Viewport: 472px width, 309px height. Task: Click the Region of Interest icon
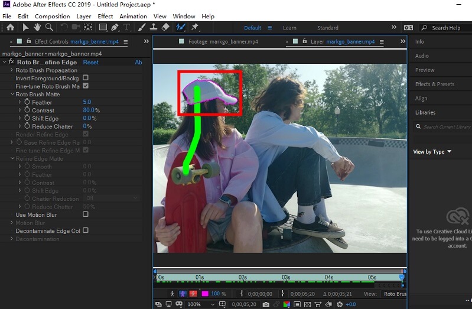coord(297,304)
